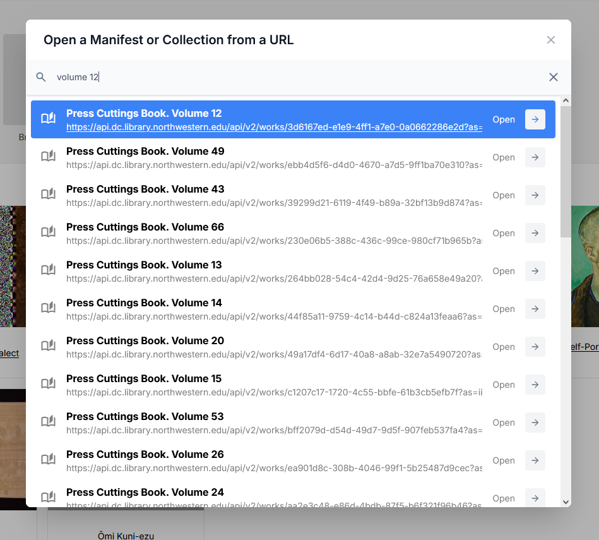Click the book icon beside Volume 12
This screenshot has height=540, width=599.
click(48, 117)
